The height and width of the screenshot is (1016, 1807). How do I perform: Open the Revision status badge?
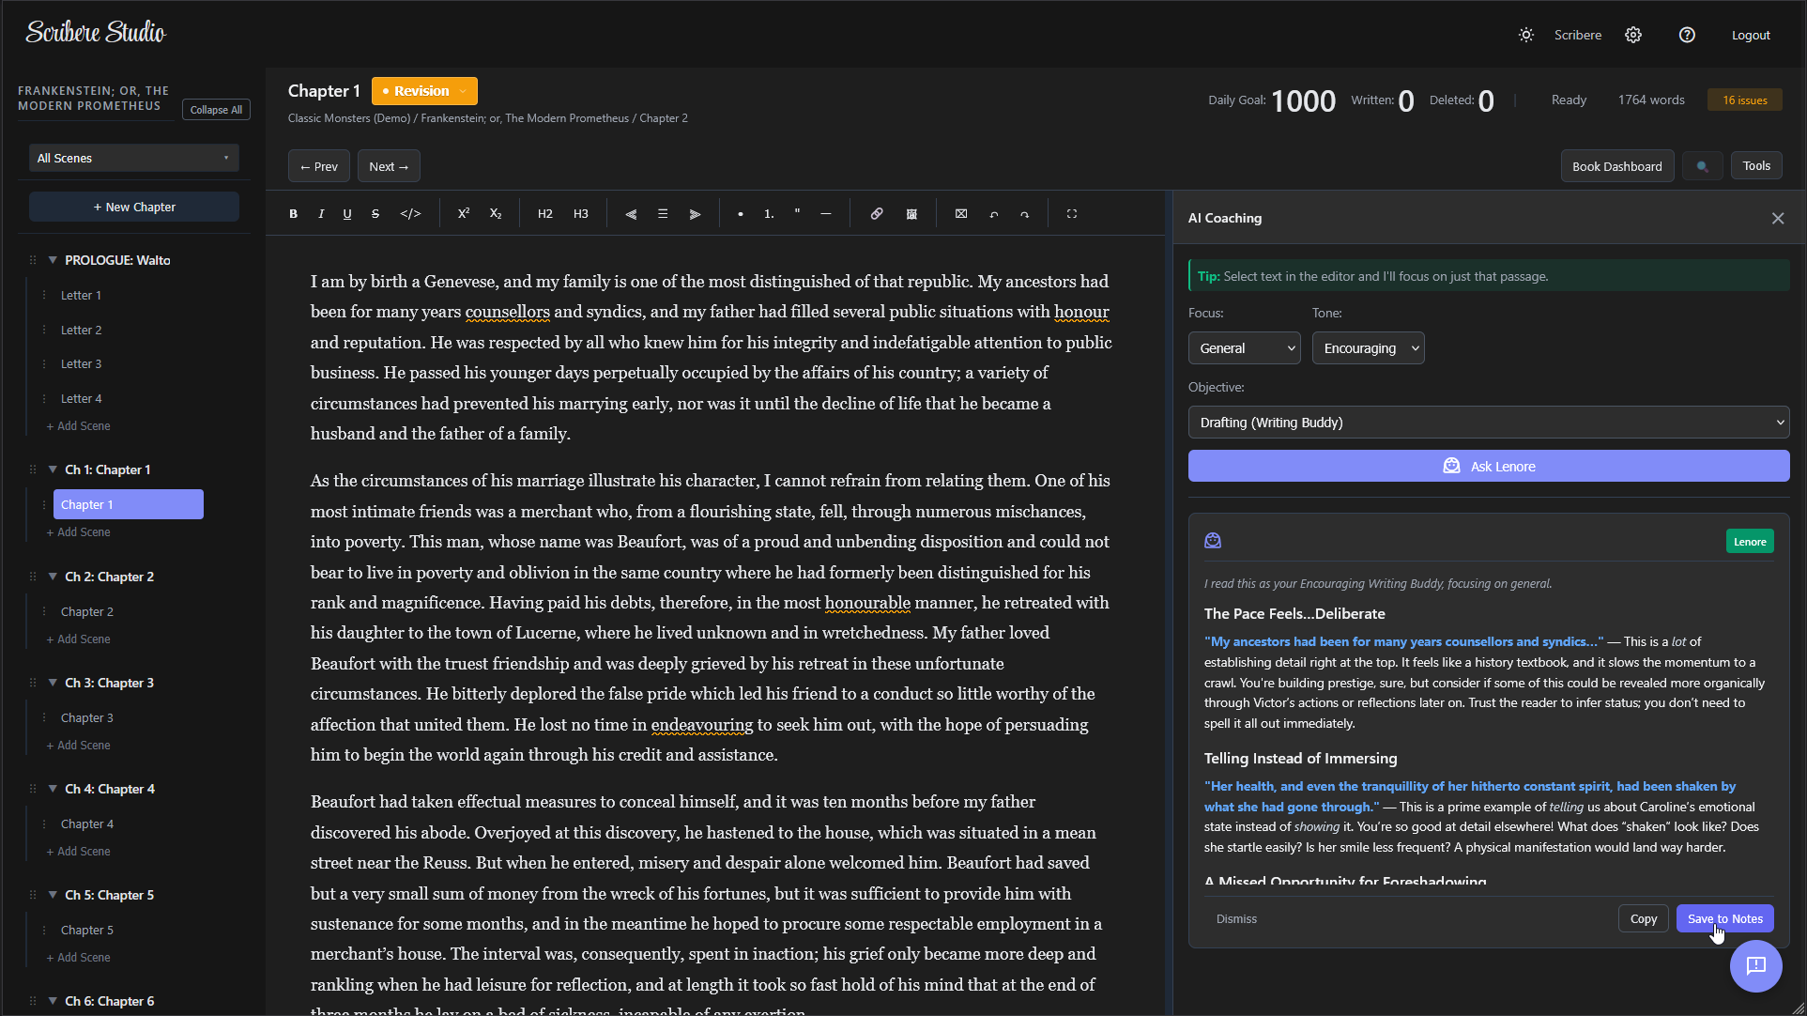[x=424, y=91]
